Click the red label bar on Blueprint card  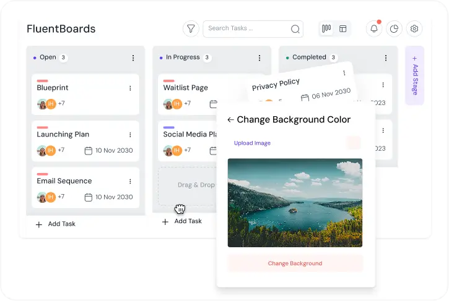click(x=42, y=81)
